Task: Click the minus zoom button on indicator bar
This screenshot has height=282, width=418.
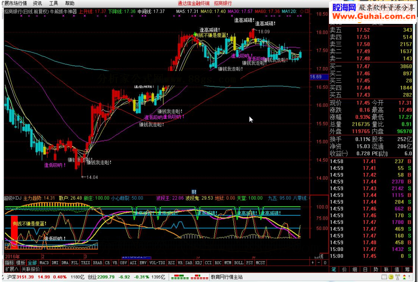Action: [x=318, y=262]
